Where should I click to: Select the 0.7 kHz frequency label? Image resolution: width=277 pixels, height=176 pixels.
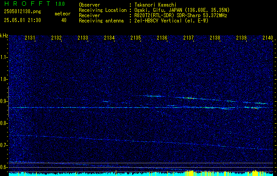pyautogui.click(x=4, y=145)
